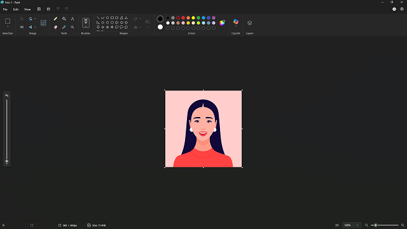This screenshot has width=407, height=229.
Task: Choose the Up arrow shape
Action: pos(126,23)
